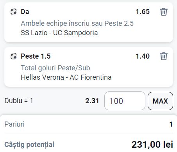Open the SS Lazio - UC Sampdoria match
Image resolution: width=177 pixels, height=152 pixels.
point(59,33)
